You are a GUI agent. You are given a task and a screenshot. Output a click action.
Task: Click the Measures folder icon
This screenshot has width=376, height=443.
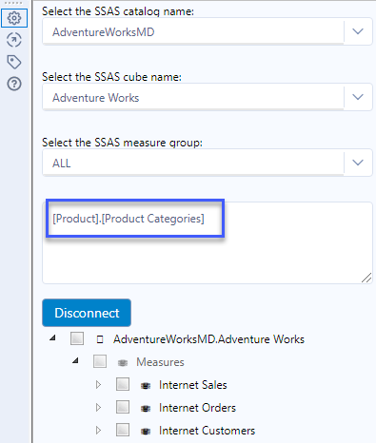pos(123,362)
